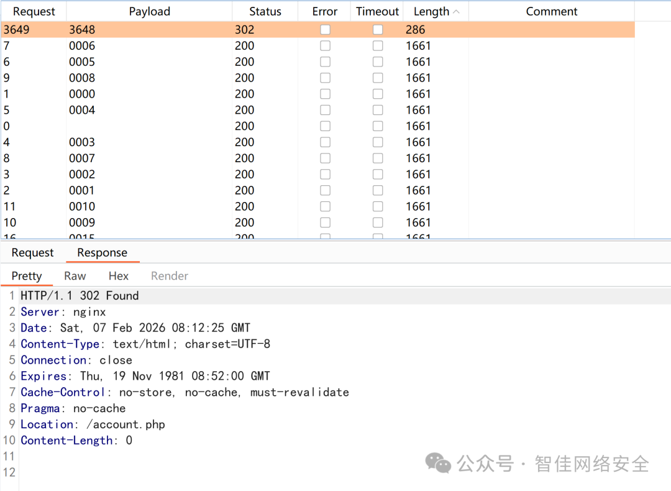This screenshot has width=671, height=491.
Task: Click the Comment column header
Action: 552,11
